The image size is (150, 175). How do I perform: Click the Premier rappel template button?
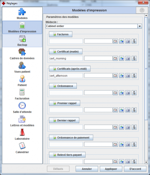pyautogui.click(x=64, y=103)
